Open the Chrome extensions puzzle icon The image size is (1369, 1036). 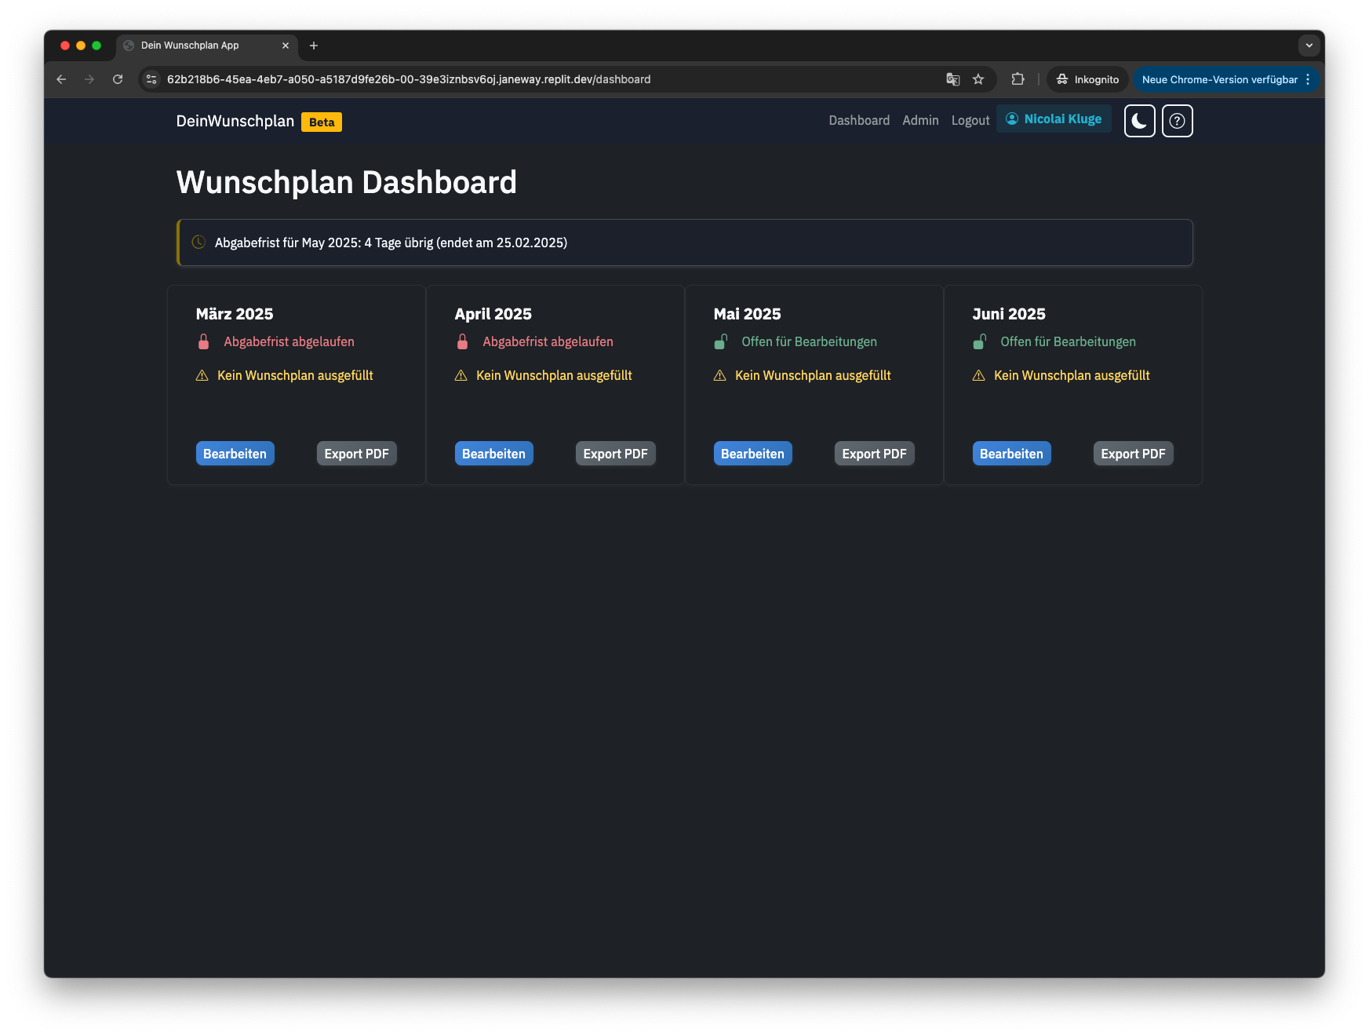point(1018,79)
